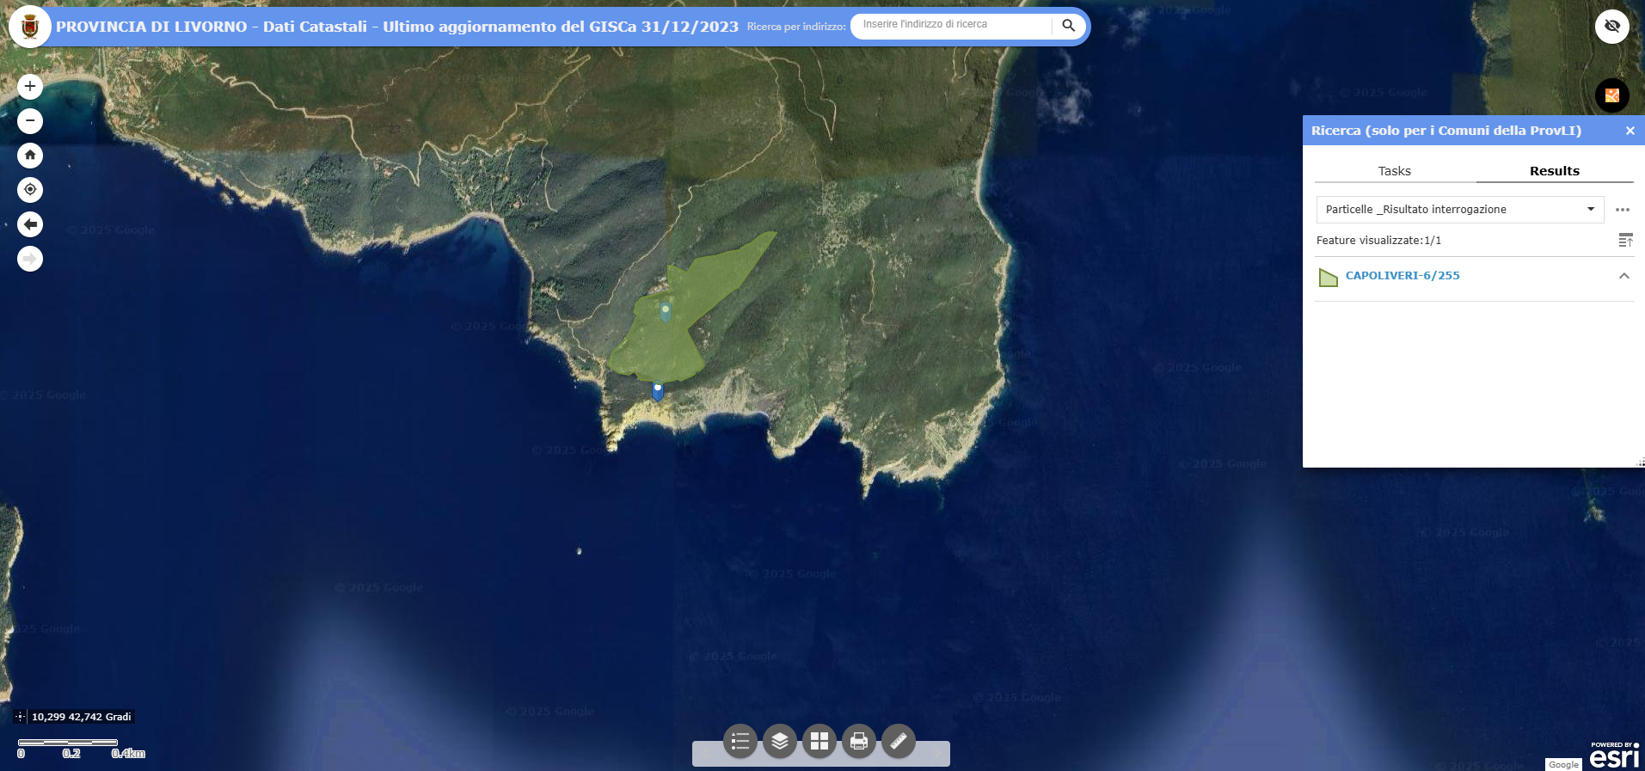Click the address search input field
This screenshot has height=771, width=1645.
pos(951,25)
